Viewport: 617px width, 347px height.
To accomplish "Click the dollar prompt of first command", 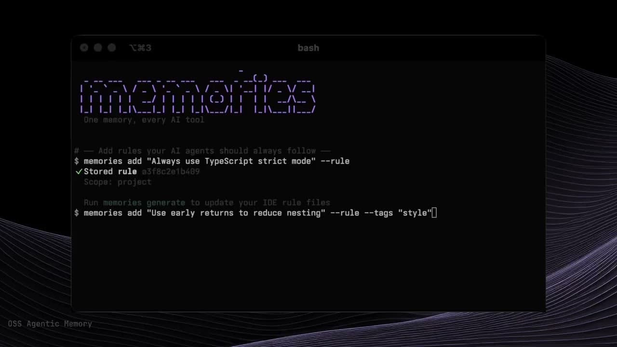I will pyautogui.click(x=76, y=161).
